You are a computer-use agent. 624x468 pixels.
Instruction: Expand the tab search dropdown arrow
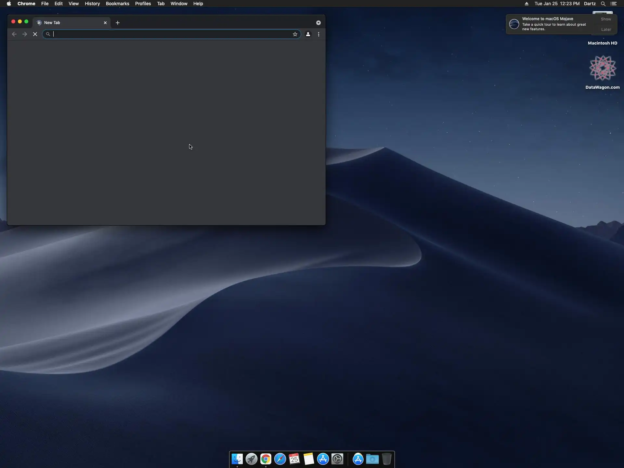[318, 23]
